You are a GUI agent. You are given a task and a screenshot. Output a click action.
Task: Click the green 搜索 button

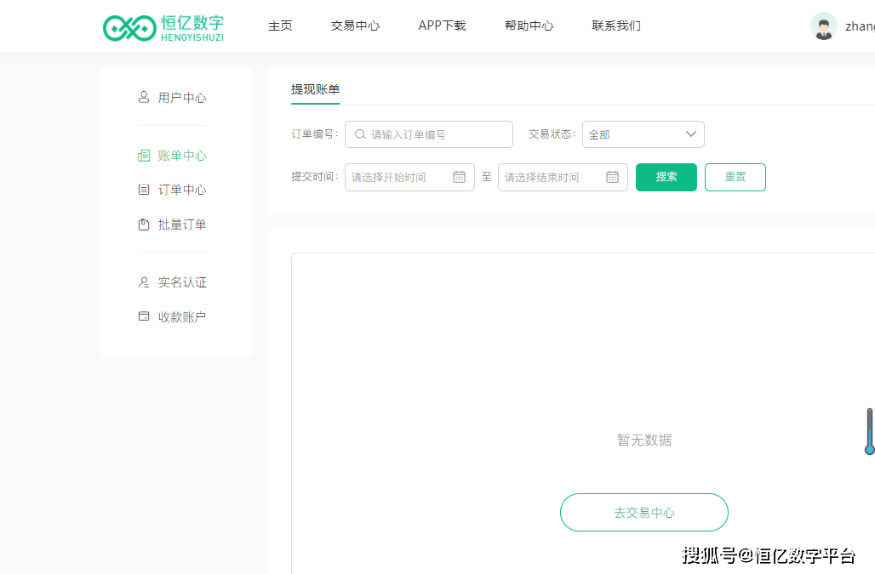666,177
